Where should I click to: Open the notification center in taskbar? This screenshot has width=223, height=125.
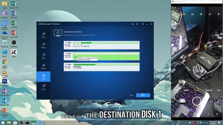point(219,123)
